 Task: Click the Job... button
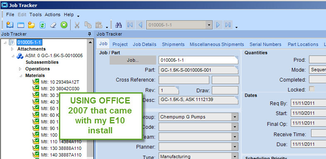133,60
